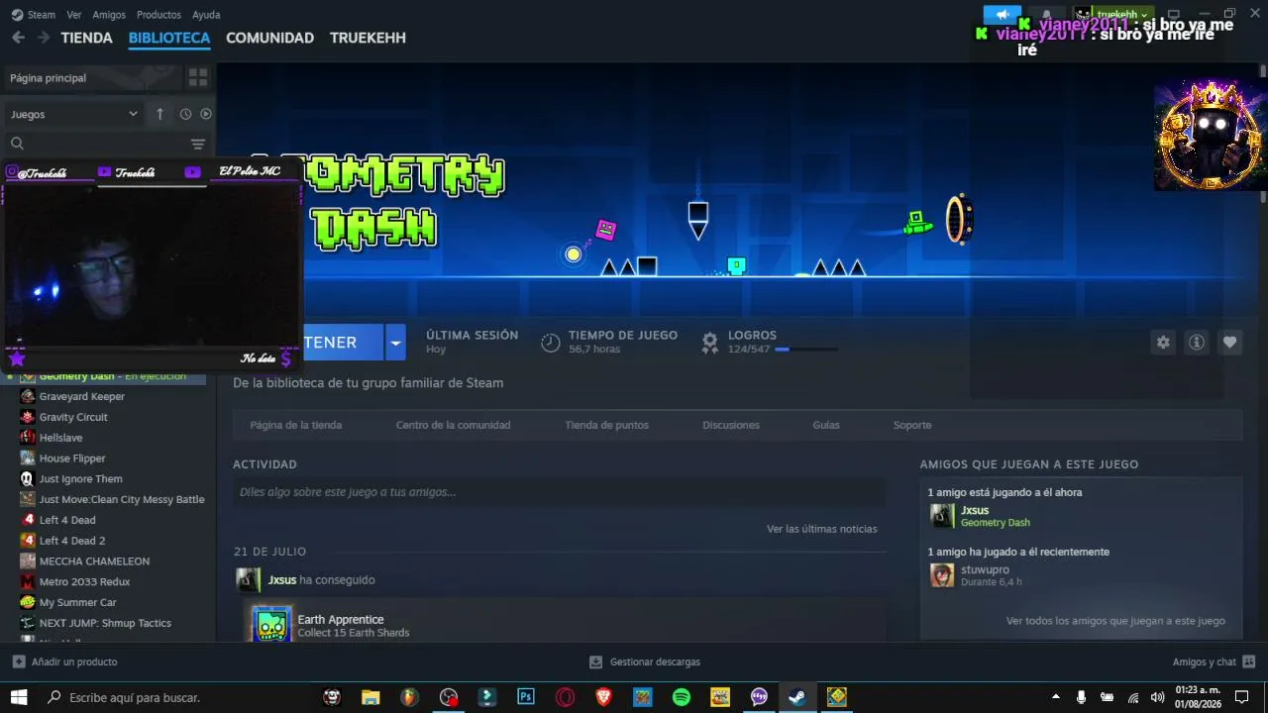This screenshot has height=713, width=1268.
Task: Open Windows notification center icon
Action: click(1242, 697)
